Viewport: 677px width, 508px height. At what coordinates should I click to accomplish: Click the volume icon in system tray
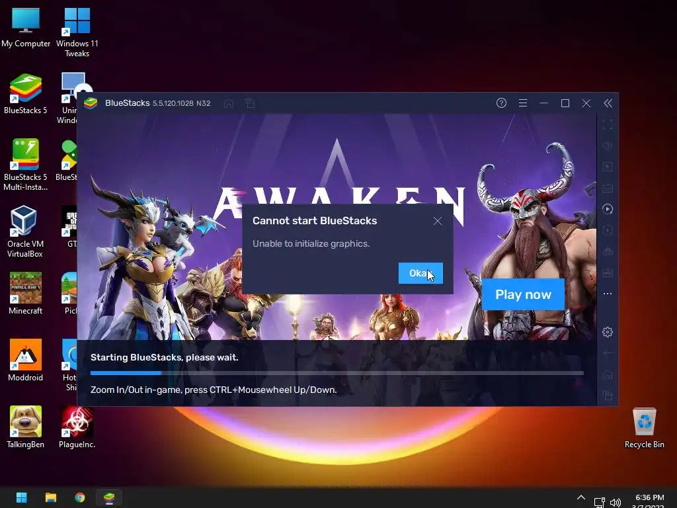pos(616,503)
